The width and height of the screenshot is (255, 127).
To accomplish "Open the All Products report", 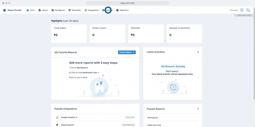I will pyautogui.click(x=153, y=117).
